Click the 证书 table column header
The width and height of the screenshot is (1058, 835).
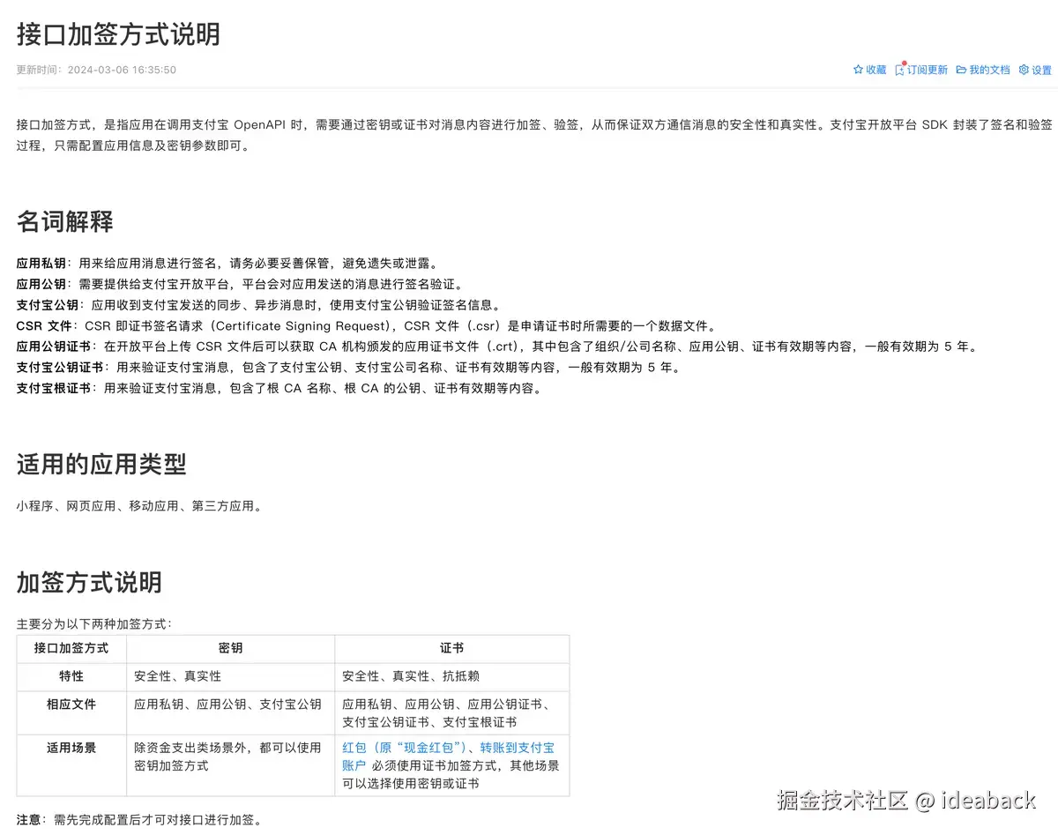point(452,648)
